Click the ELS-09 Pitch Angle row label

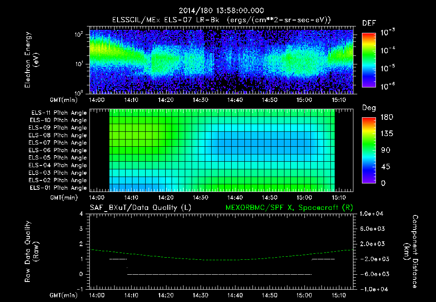[x=57, y=128]
